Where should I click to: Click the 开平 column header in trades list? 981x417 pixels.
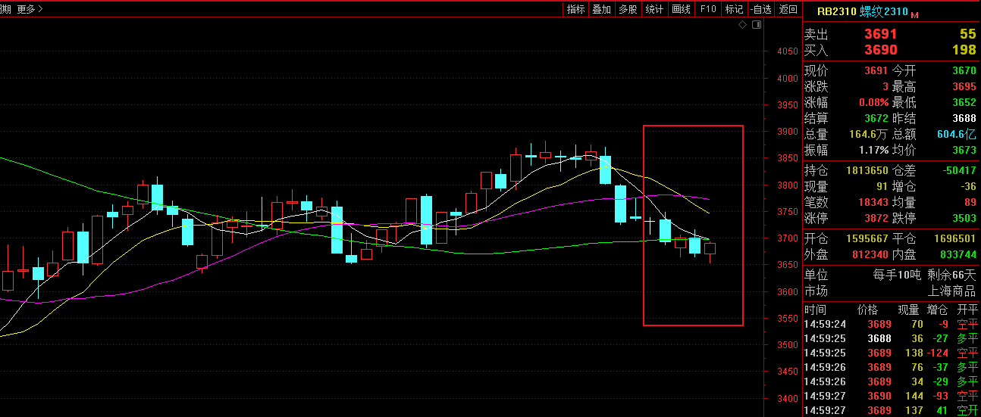click(x=967, y=310)
